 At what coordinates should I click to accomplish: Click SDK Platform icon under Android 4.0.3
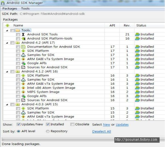tap(23, 108)
